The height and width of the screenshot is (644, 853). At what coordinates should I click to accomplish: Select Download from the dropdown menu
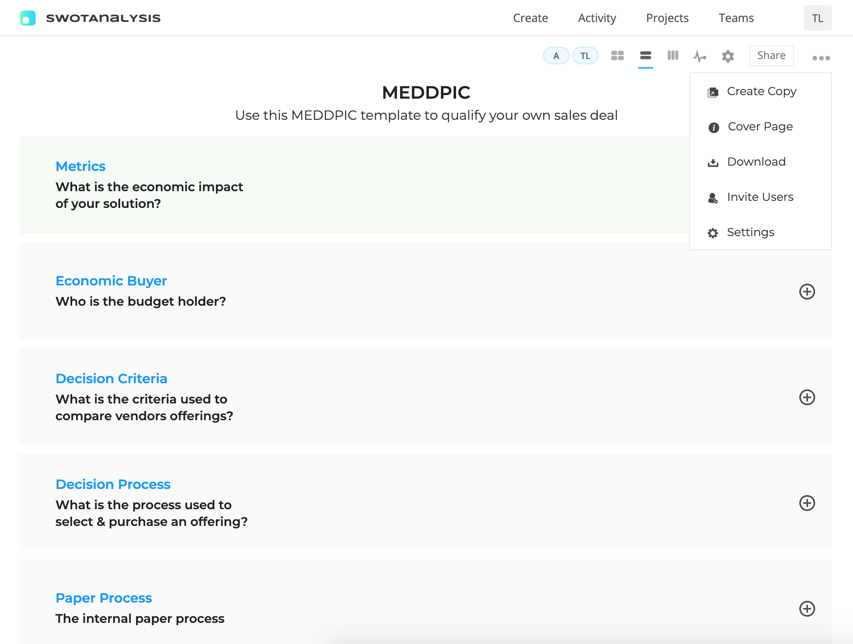pos(756,162)
